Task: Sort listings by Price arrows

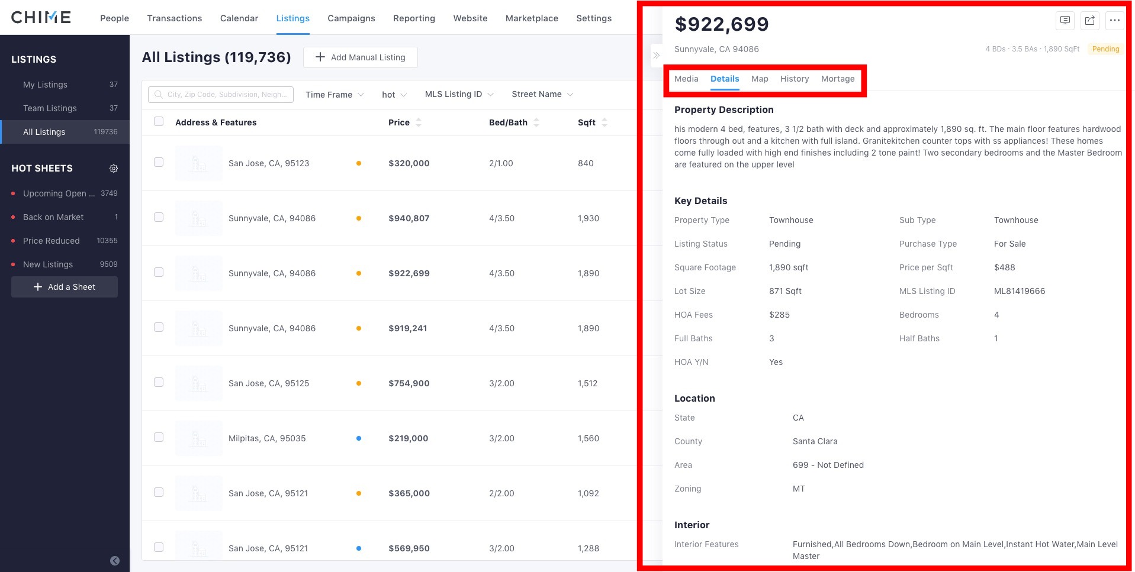Action: click(x=419, y=122)
